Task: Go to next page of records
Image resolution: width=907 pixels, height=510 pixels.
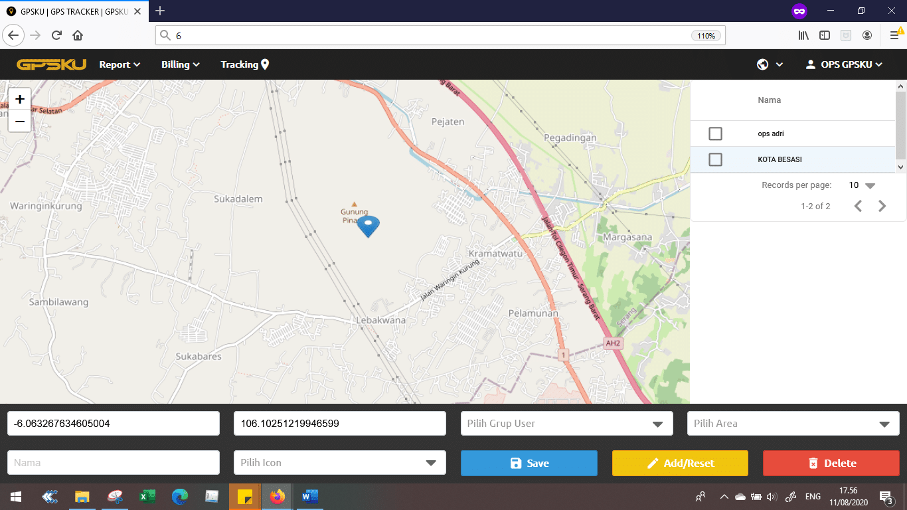Action: click(x=882, y=206)
